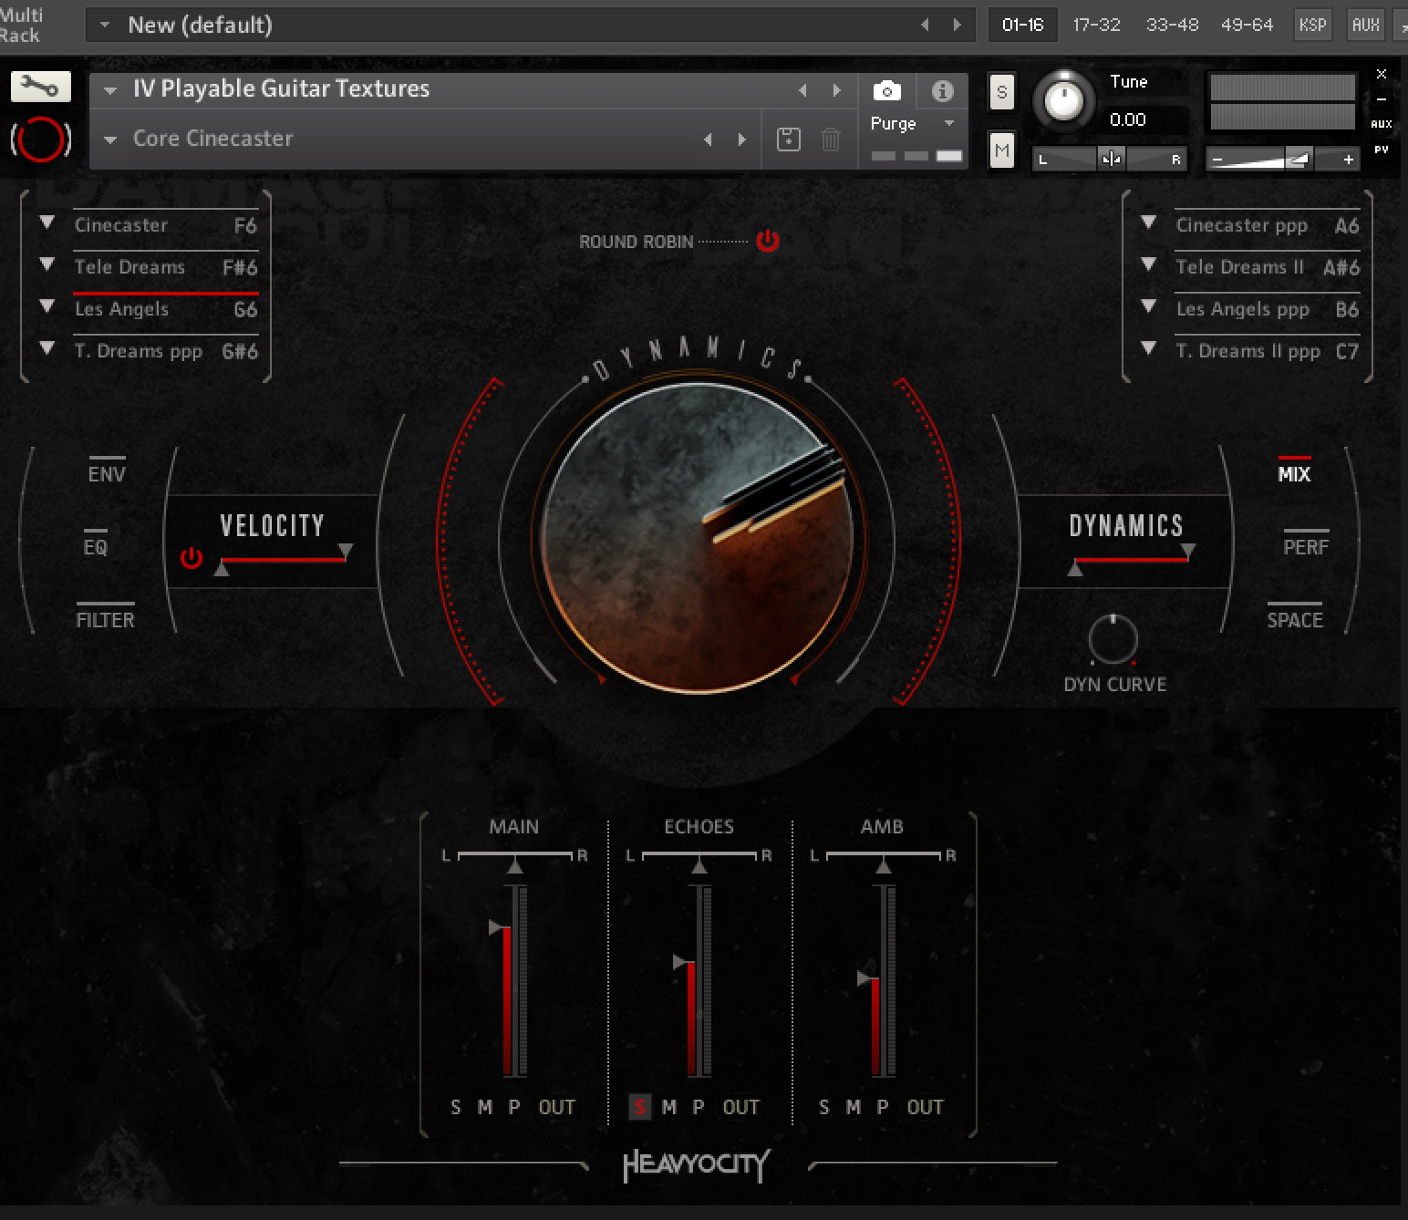Image resolution: width=1408 pixels, height=1220 pixels.
Task: Open the Les Angels ppp B6 dropdown
Action: (x=1147, y=308)
